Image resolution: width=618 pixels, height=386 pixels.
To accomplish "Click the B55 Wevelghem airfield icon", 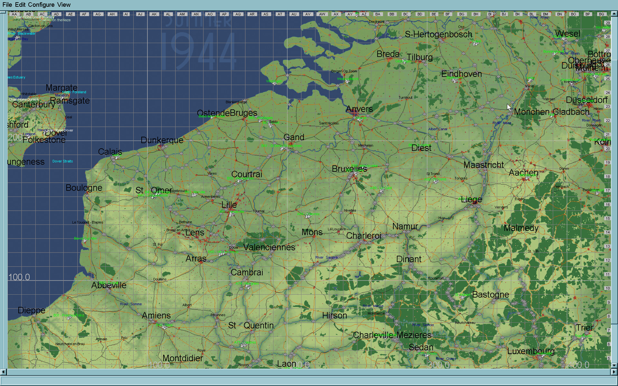I will [x=239, y=180].
